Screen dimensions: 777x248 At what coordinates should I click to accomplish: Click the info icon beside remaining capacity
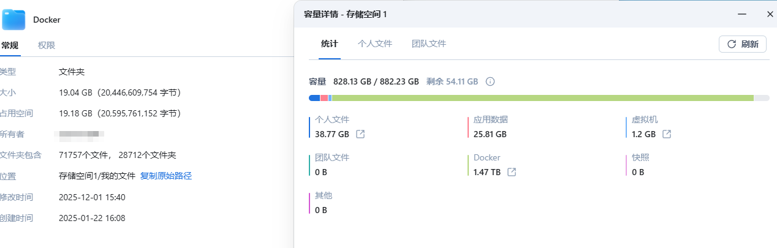click(490, 81)
